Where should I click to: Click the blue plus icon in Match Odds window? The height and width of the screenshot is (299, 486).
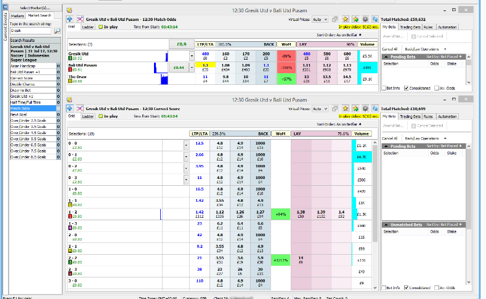pyautogui.click(x=70, y=19)
